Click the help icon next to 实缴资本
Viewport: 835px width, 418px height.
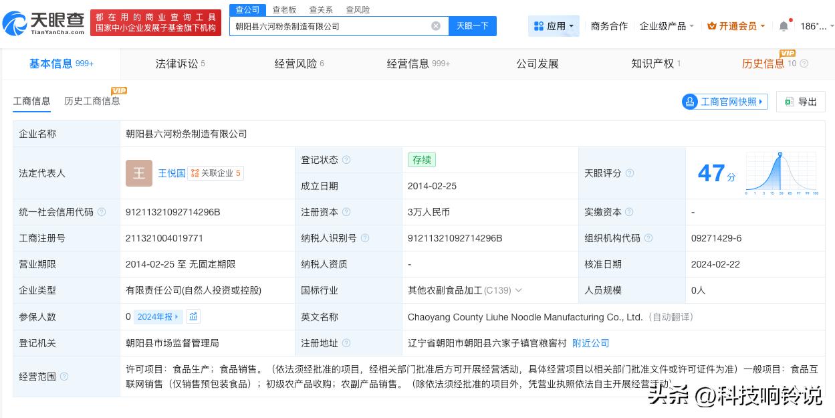630,212
